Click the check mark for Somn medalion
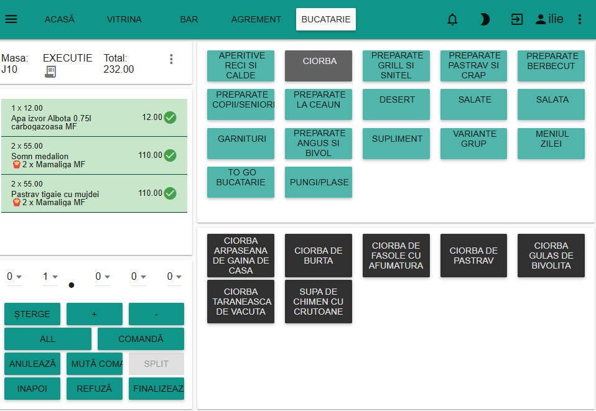 pos(170,155)
